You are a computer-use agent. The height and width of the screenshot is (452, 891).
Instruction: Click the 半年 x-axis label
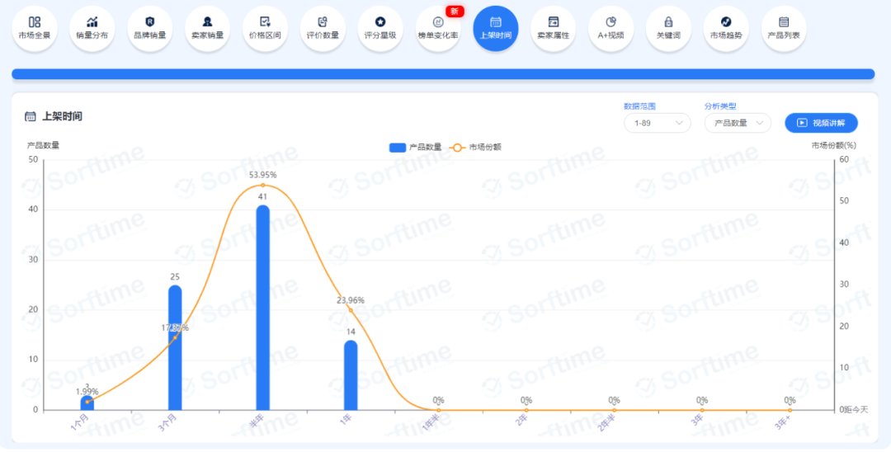pos(257,421)
